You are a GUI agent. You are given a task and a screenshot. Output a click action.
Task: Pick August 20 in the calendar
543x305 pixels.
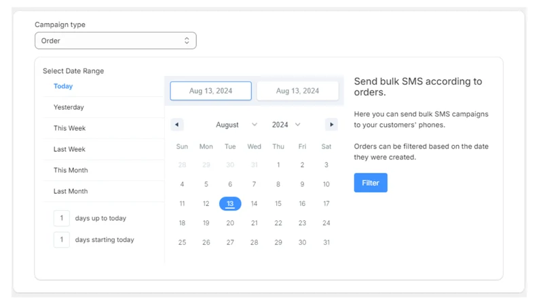pos(230,223)
